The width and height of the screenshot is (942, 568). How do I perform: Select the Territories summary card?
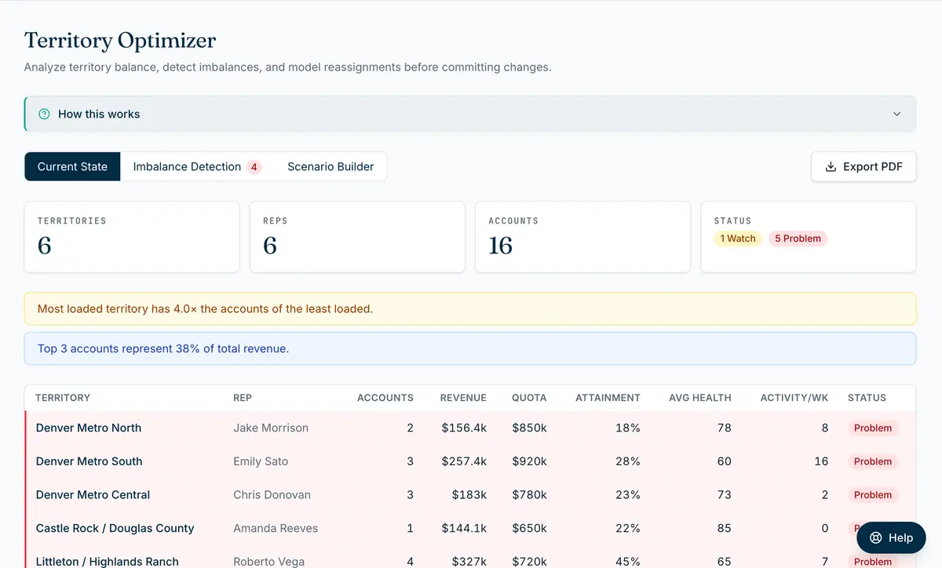pos(132,237)
